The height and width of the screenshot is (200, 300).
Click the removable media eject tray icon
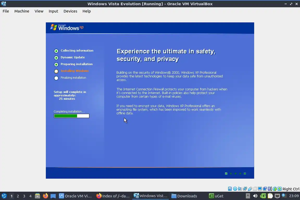tap(248, 196)
